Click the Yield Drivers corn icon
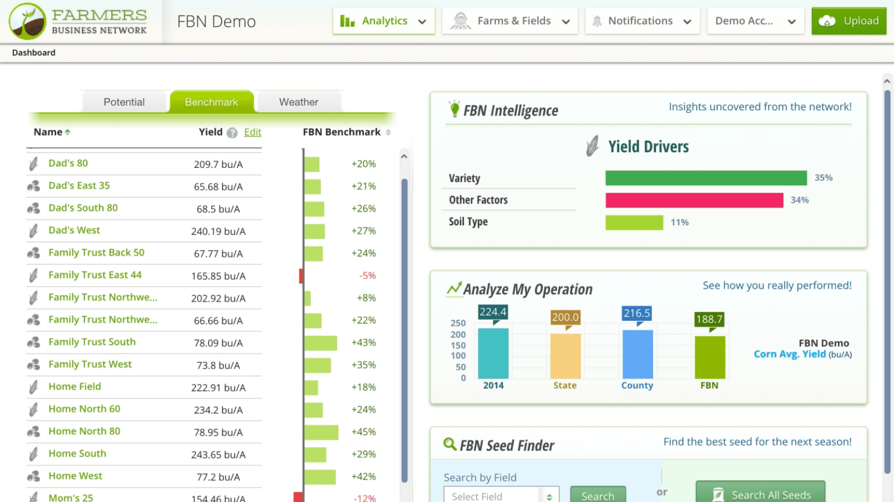 click(593, 146)
